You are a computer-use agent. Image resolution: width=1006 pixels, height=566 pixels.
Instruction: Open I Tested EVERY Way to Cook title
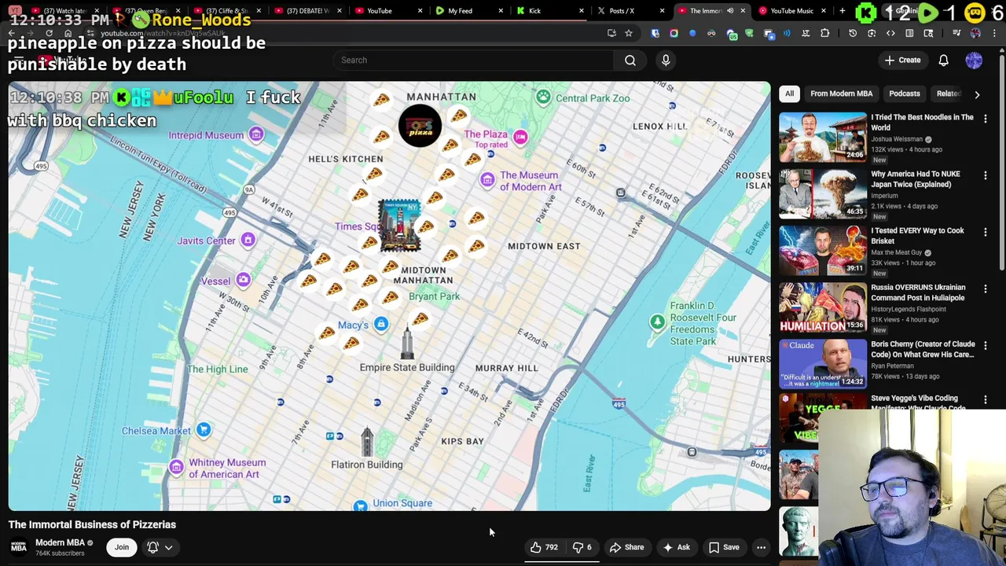pyautogui.click(x=917, y=235)
